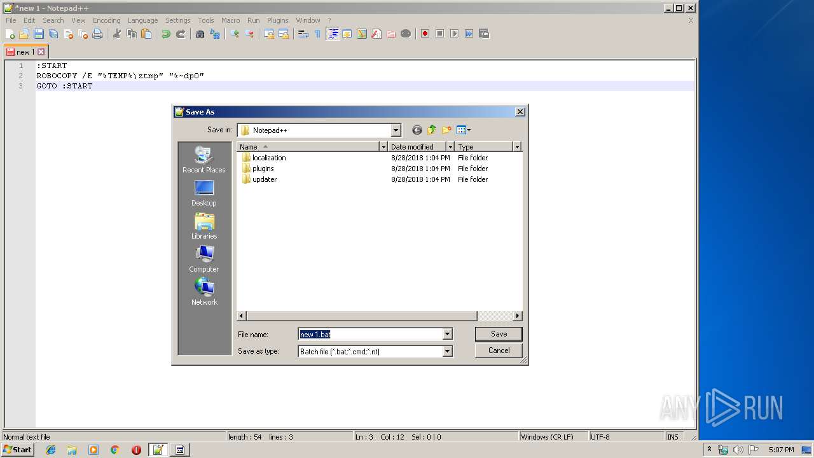Click the Replace toolbar icon
The height and width of the screenshot is (458, 814).
pos(215,34)
